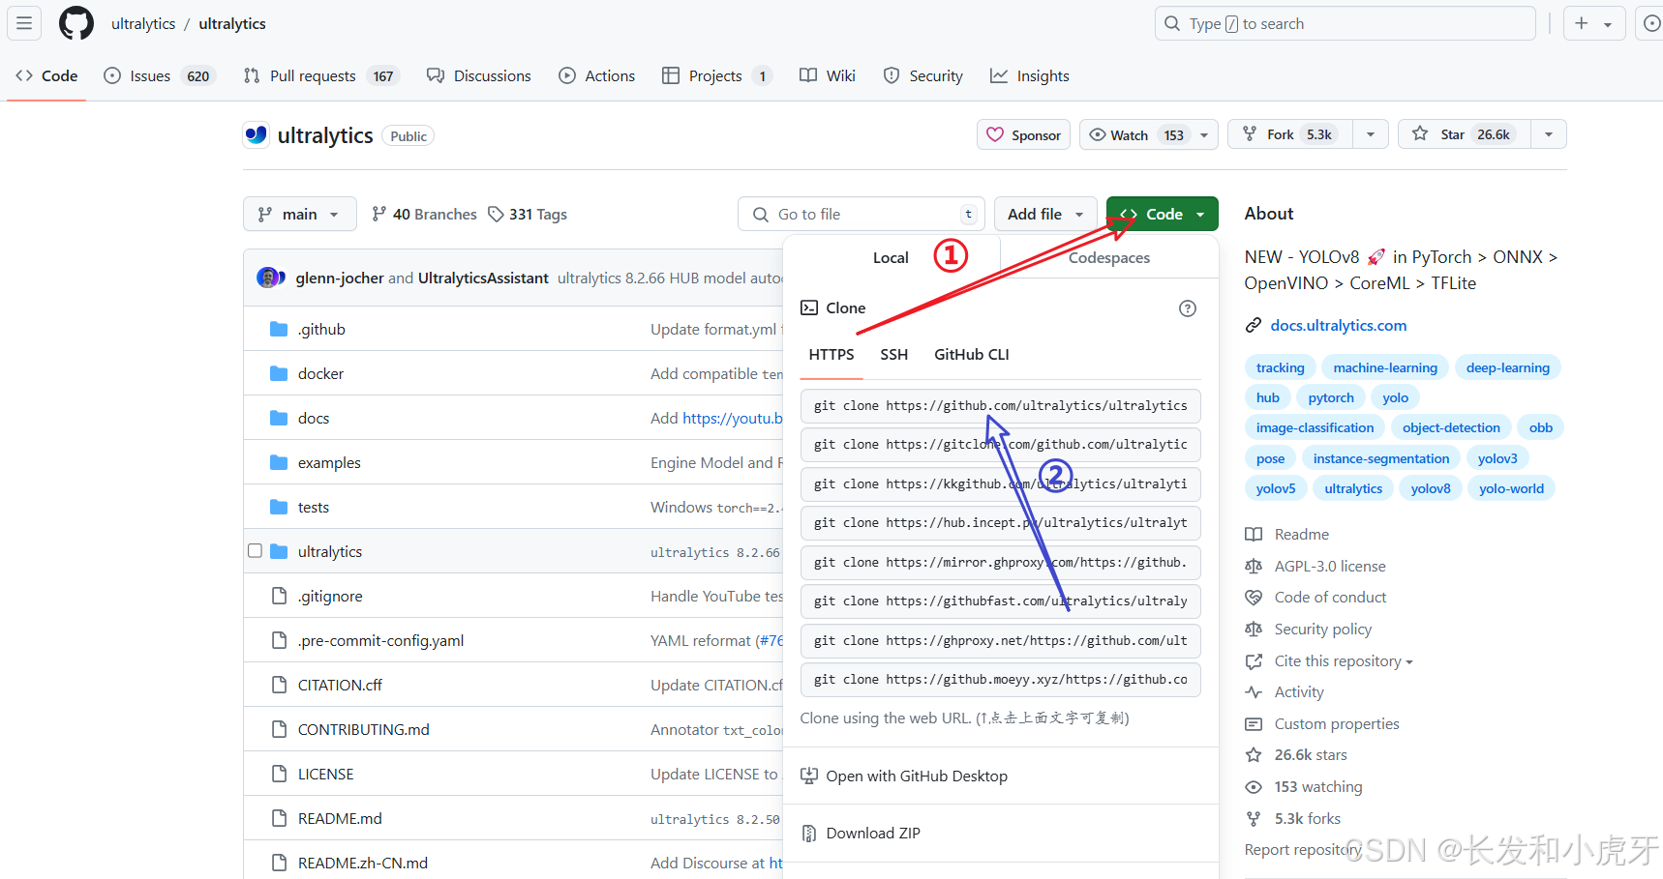Star the repository with Star button
Viewport: 1663px width, 879px height.
(x=1465, y=134)
